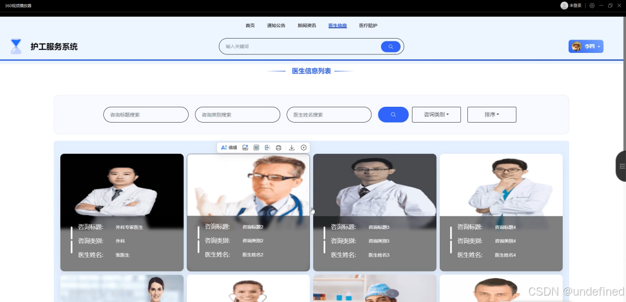Click the user avatar next to 李四
This screenshot has width=626, height=302.
577,46
